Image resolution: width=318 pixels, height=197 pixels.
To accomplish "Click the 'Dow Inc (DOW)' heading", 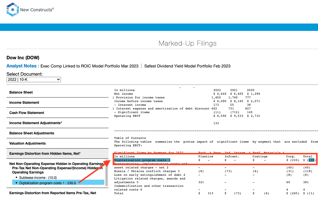I will (23, 58).
